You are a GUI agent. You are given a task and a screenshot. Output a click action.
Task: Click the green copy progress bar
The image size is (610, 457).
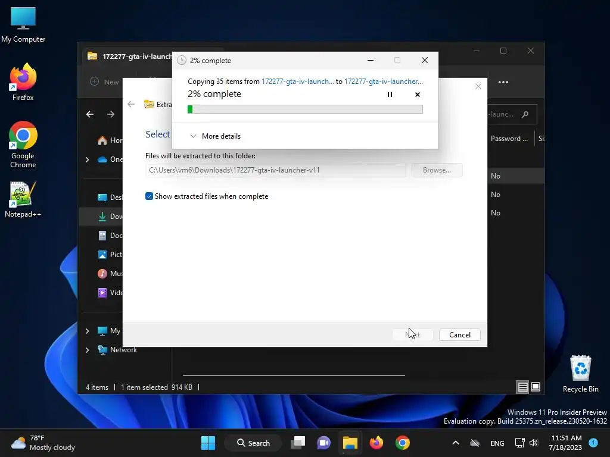click(x=305, y=109)
